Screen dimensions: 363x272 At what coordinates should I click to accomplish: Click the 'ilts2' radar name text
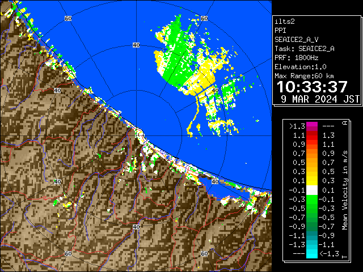(x=285, y=22)
